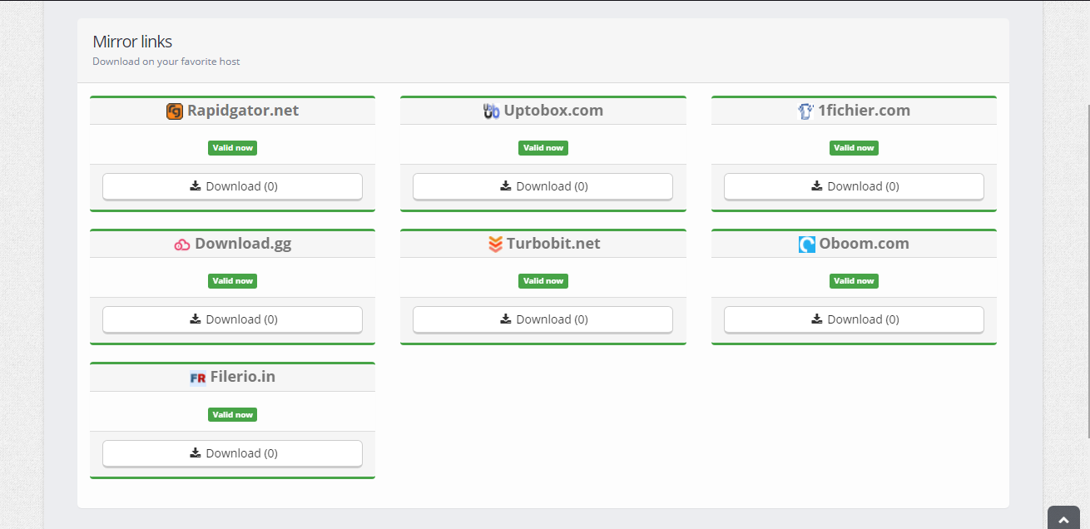Download from Turbobit.net mirror
Image resolution: width=1090 pixels, height=529 pixels.
(x=543, y=319)
